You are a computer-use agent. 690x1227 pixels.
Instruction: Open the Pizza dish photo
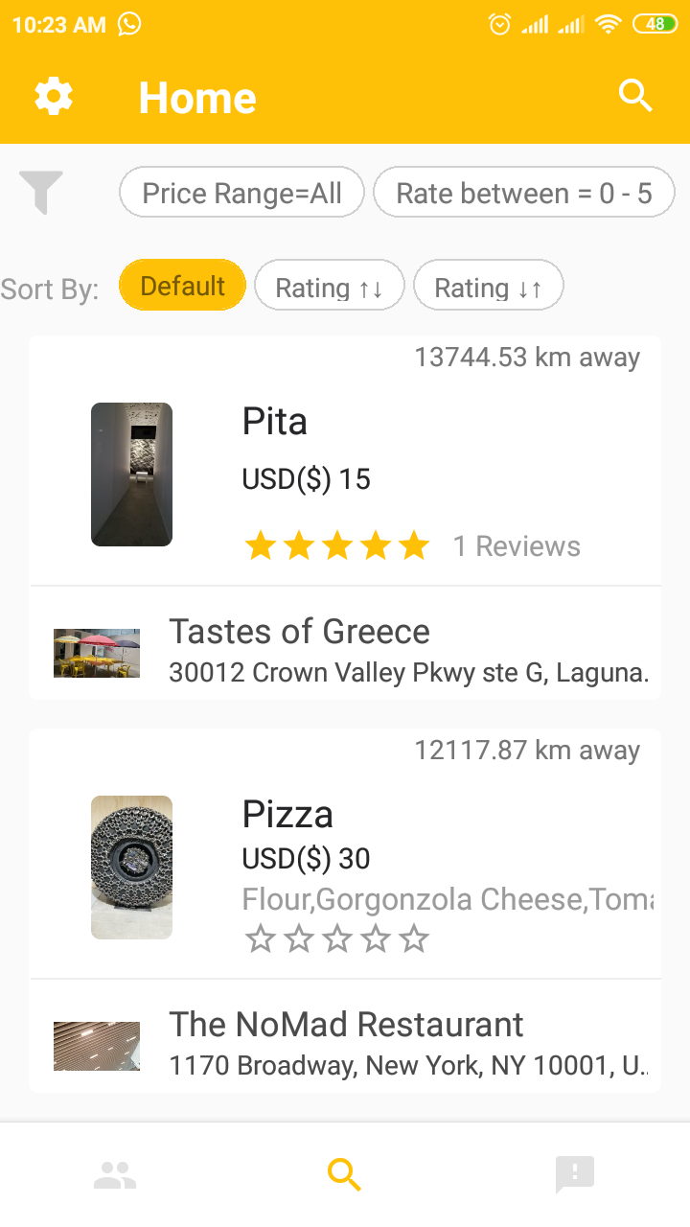[x=131, y=868]
